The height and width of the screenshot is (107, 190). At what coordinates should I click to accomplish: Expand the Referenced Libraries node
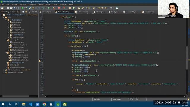point(4,73)
